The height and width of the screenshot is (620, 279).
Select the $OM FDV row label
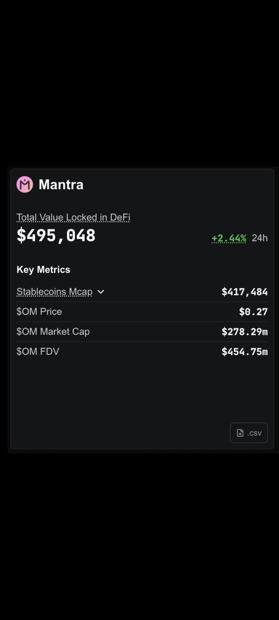pyautogui.click(x=38, y=351)
